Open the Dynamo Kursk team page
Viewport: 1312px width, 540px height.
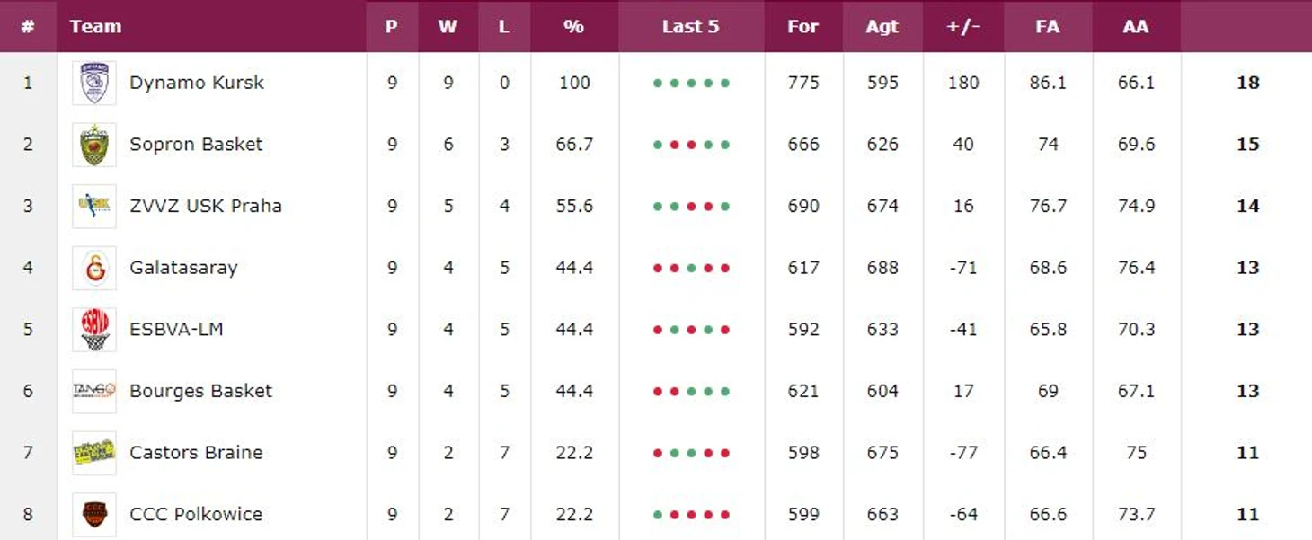pyautogui.click(x=197, y=83)
